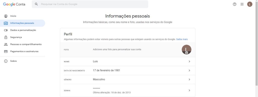Click the Dados e personalização toggle icon
Viewport: 258px width, 97px height.
(6, 30)
